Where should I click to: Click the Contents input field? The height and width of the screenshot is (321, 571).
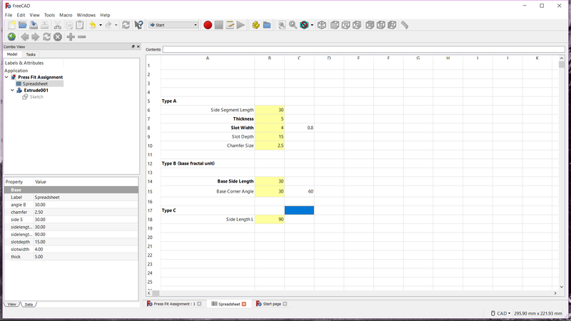(363, 49)
